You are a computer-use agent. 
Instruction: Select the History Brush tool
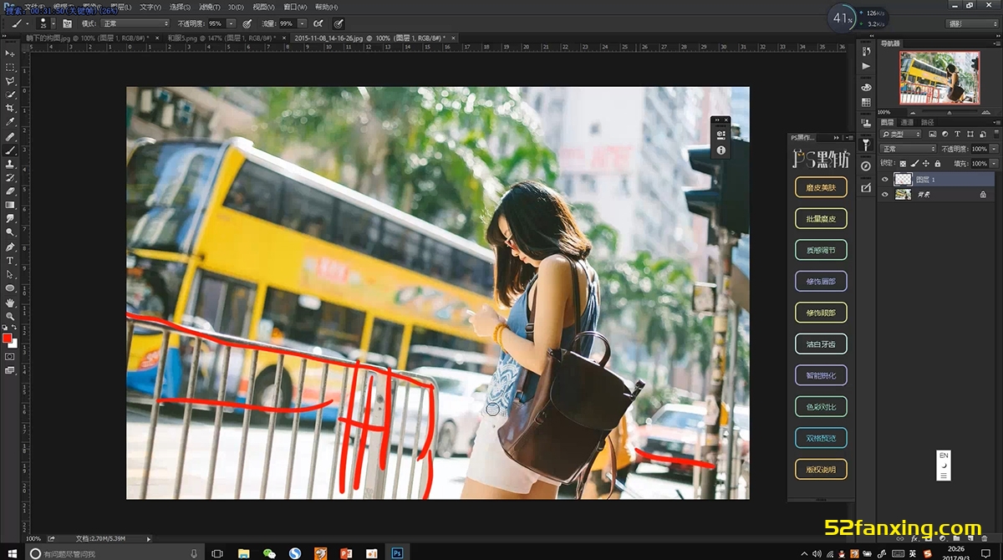click(x=10, y=178)
